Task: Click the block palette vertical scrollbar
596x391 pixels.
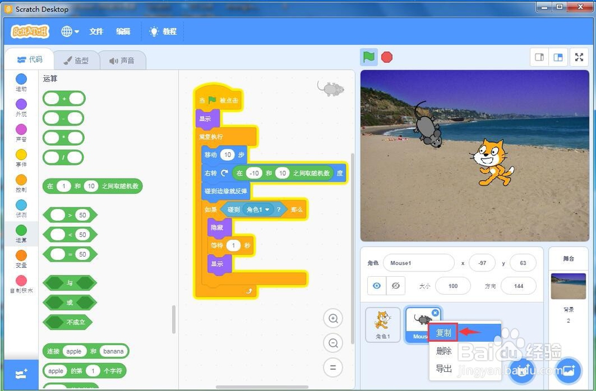Action: pyautogui.click(x=174, y=319)
